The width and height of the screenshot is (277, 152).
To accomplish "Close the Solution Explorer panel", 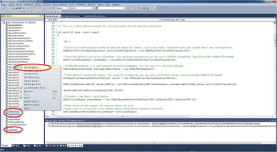I will [43, 16].
